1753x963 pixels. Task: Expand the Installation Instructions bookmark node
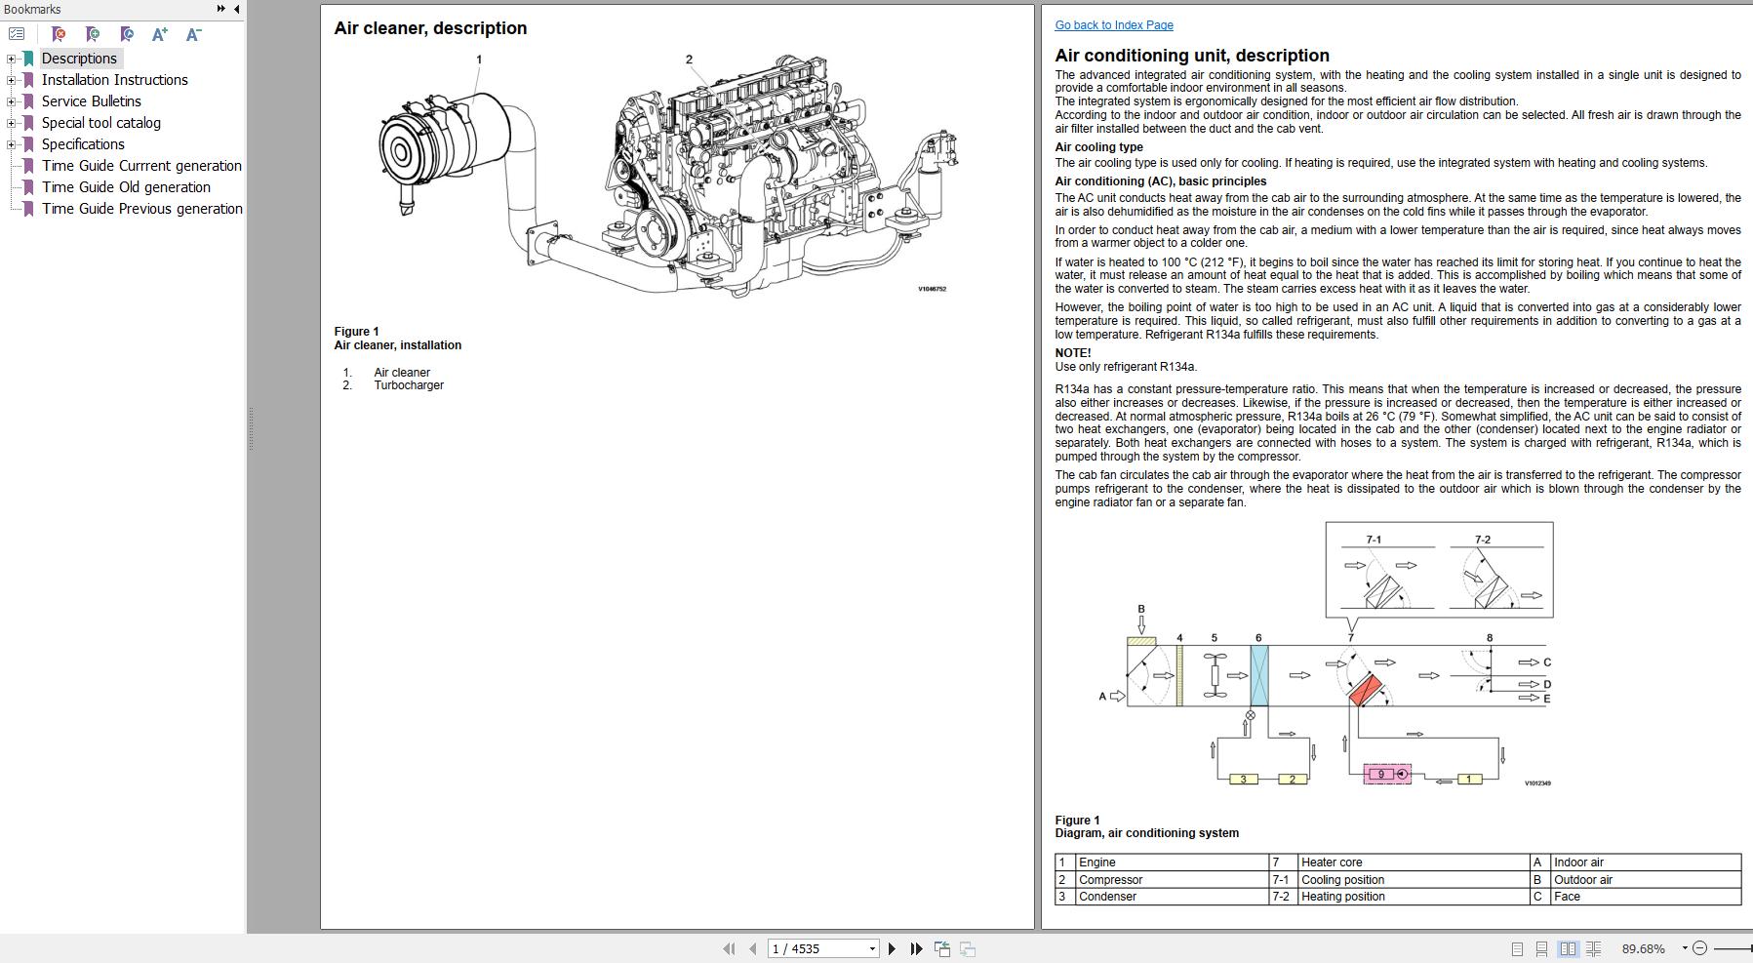point(11,80)
